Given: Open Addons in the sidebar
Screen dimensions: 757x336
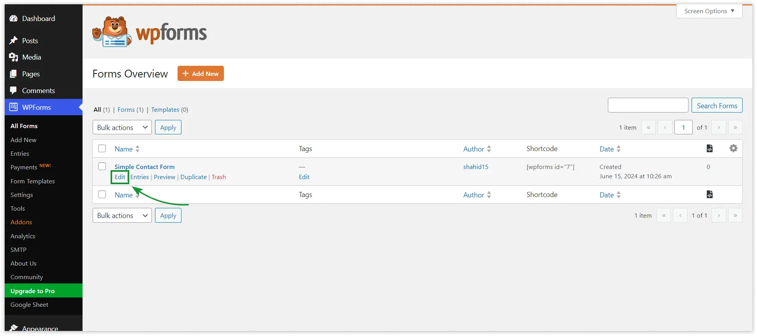Looking at the screenshot, I should [21, 222].
